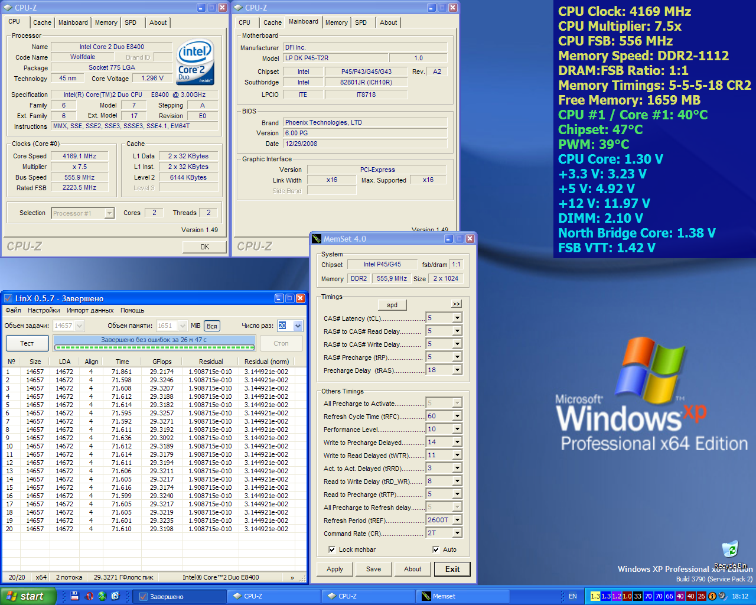Click the yellow 1.3 voltage tray icon
The width and height of the screenshot is (756, 605).
(x=595, y=596)
